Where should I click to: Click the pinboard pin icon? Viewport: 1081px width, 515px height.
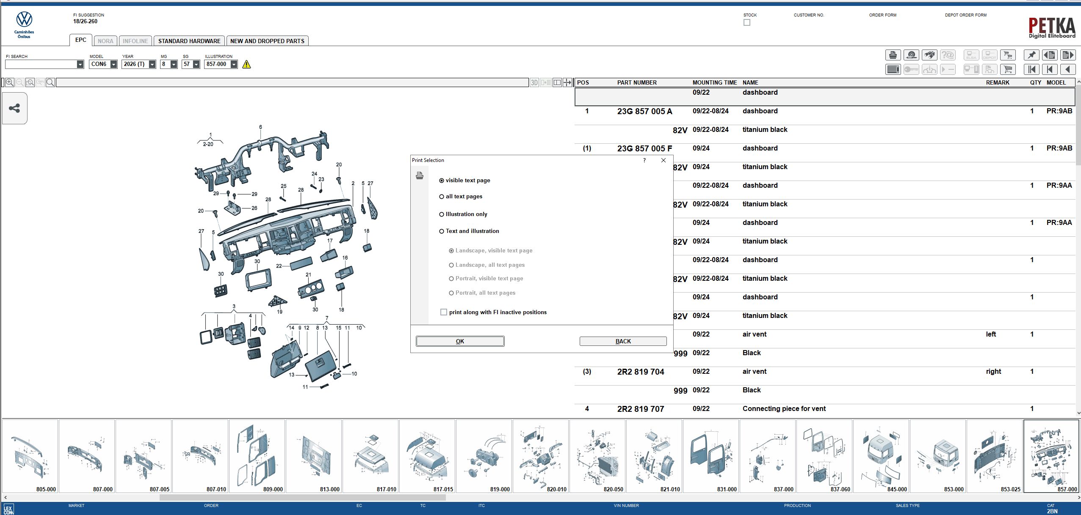click(1031, 55)
